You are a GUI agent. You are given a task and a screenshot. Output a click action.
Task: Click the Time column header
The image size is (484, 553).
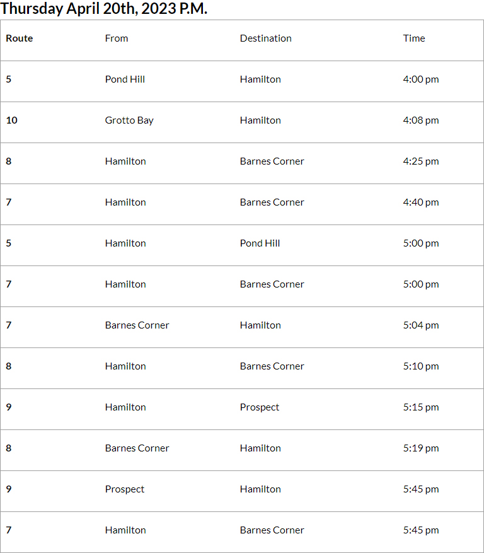(414, 38)
